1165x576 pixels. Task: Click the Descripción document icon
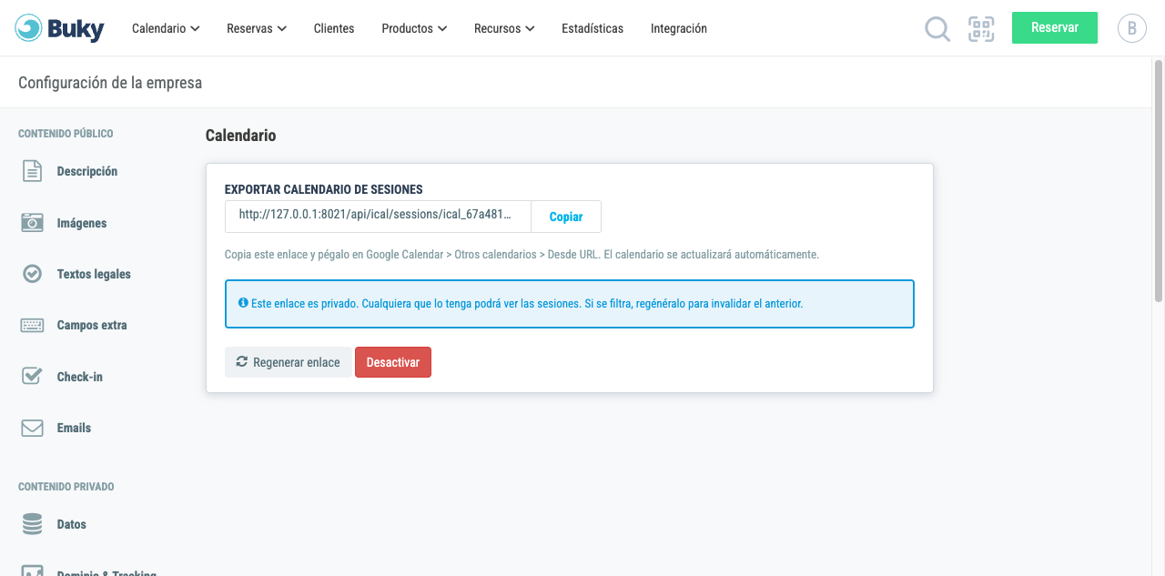click(33, 171)
